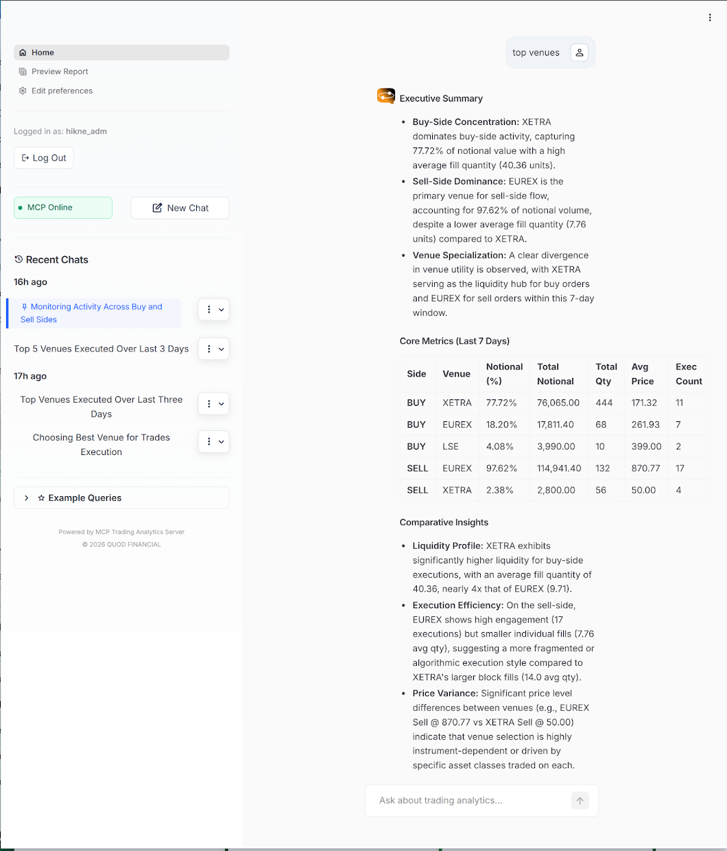Open Preview Report from the sidebar
The image size is (727, 851).
click(60, 72)
